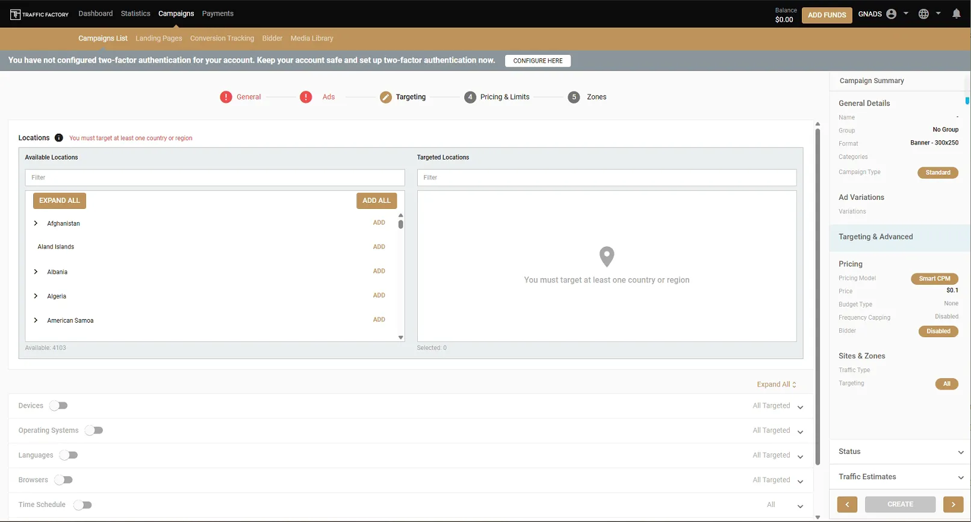Open the language globe menu

pyautogui.click(x=923, y=14)
